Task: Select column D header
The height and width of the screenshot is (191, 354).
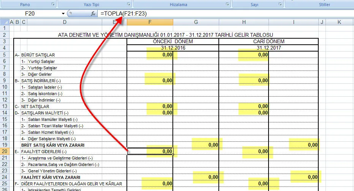Action: pos(65,22)
